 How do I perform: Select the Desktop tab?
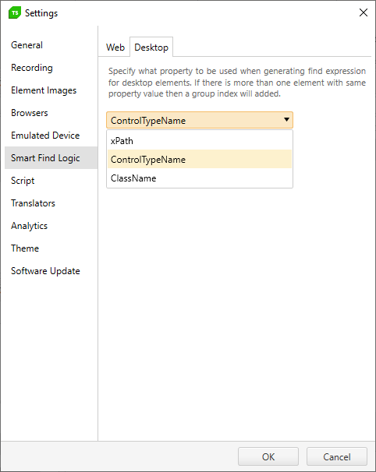(151, 48)
